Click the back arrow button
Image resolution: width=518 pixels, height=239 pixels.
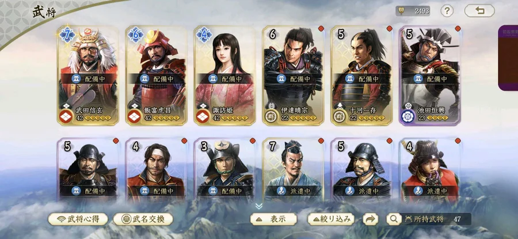[x=479, y=10]
